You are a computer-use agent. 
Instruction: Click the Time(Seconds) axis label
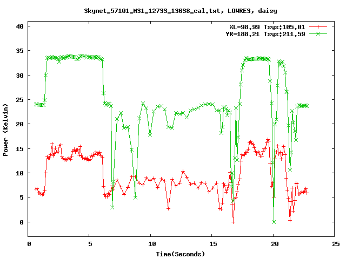pos(181,254)
